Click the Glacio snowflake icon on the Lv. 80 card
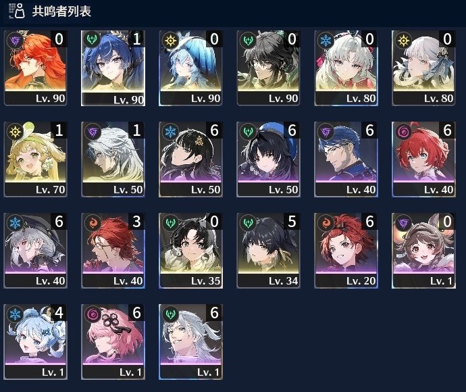 click(x=326, y=40)
